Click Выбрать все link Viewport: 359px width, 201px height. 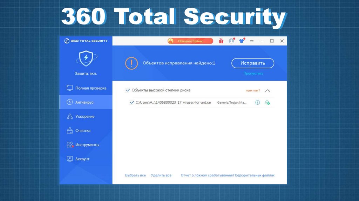click(135, 175)
